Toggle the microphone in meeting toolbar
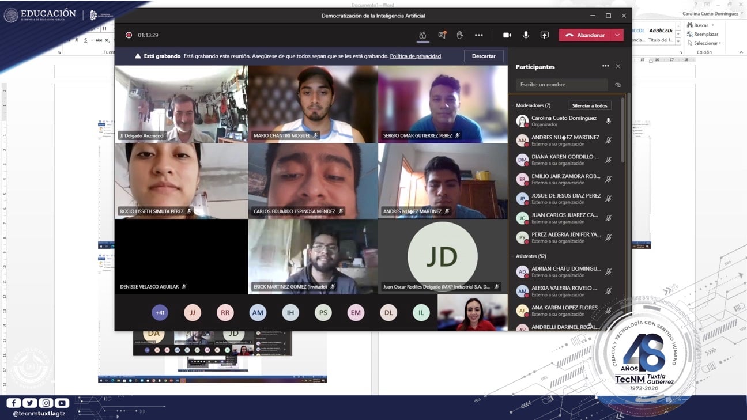The width and height of the screenshot is (747, 420). tap(526, 35)
